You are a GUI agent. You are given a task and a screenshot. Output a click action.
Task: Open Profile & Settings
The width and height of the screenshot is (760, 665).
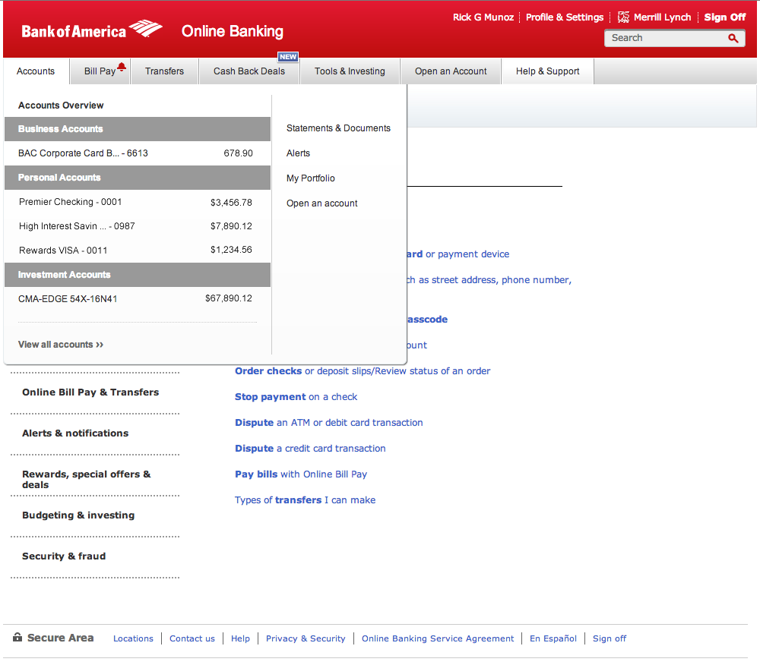point(565,17)
